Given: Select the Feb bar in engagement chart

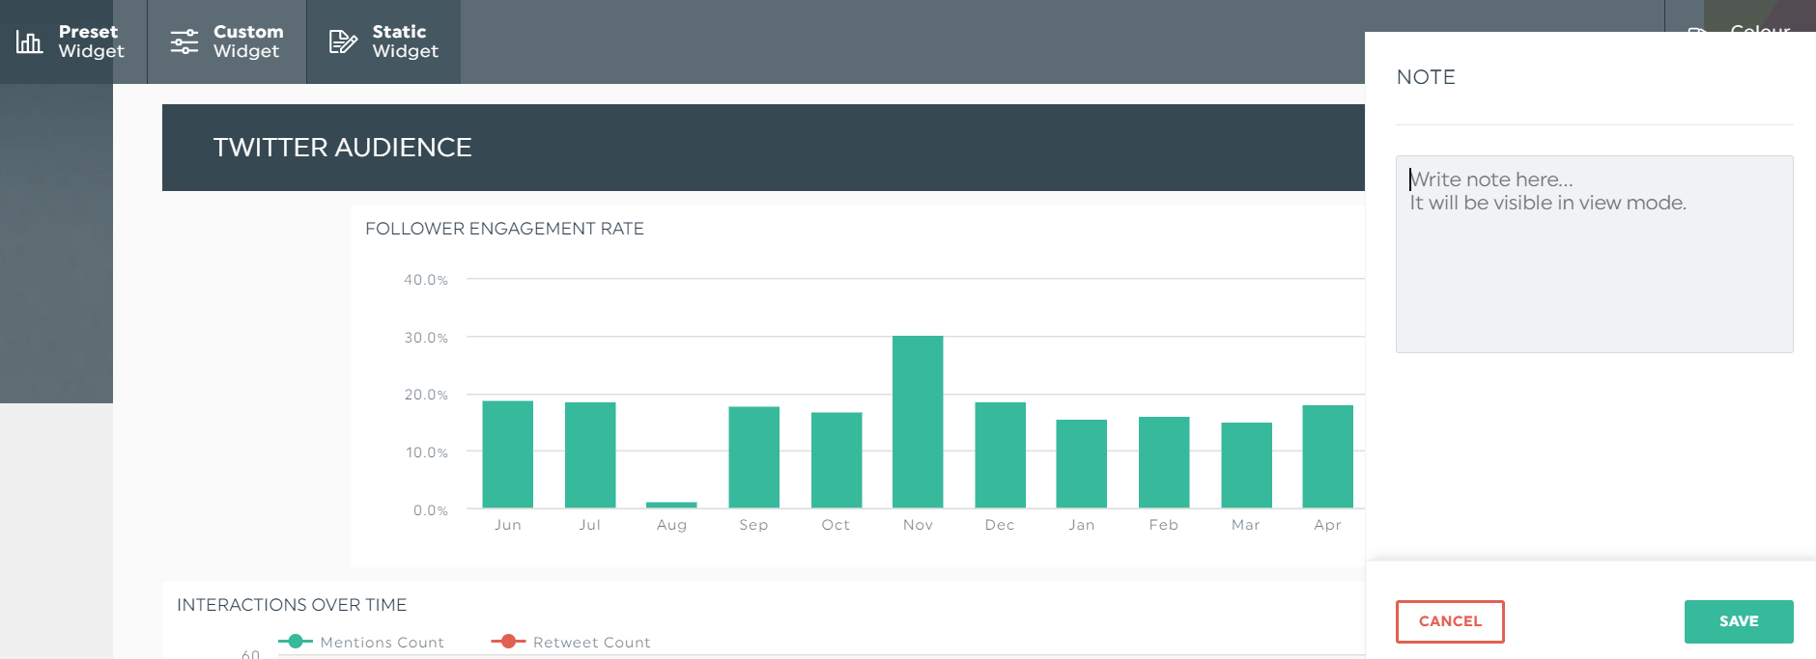Looking at the screenshot, I should 1164,462.
